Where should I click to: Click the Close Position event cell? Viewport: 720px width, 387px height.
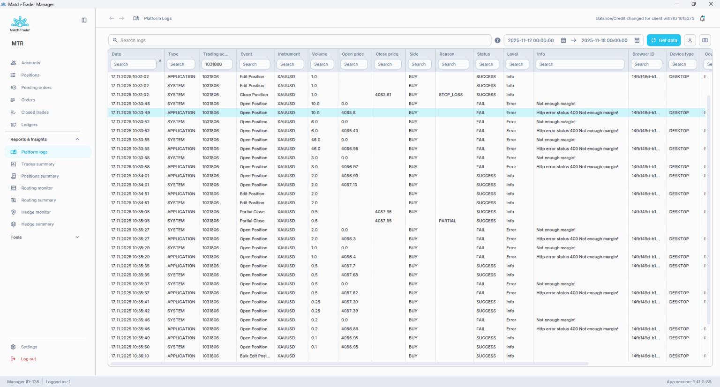tap(254, 95)
